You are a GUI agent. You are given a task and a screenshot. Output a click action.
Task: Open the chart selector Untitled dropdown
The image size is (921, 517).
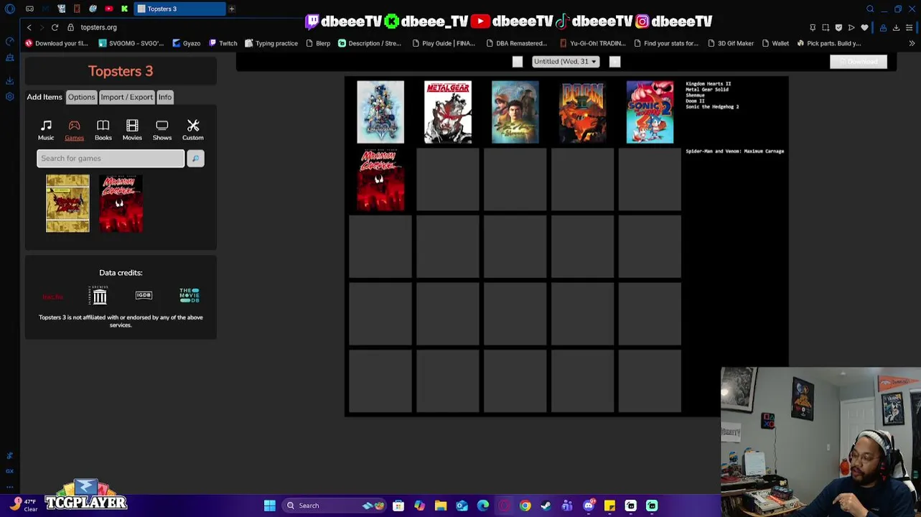click(x=565, y=62)
